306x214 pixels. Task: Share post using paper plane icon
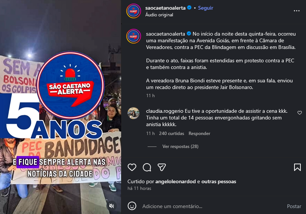point(162,167)
